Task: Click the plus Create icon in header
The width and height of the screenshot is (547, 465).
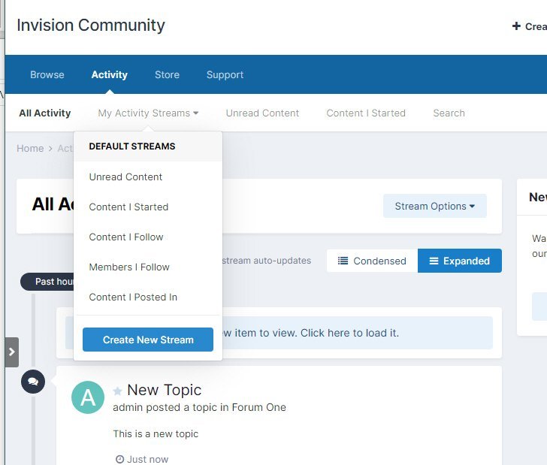Action: [x=516, y=26]
